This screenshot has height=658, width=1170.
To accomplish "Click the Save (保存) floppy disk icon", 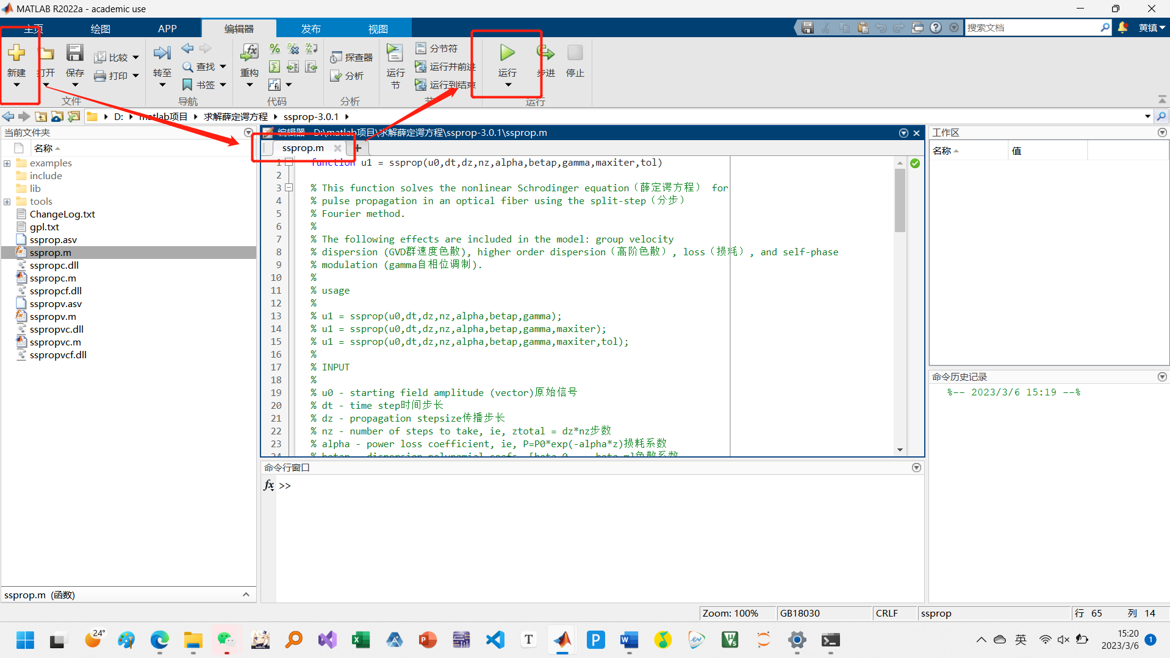I will tap(74, 54).
